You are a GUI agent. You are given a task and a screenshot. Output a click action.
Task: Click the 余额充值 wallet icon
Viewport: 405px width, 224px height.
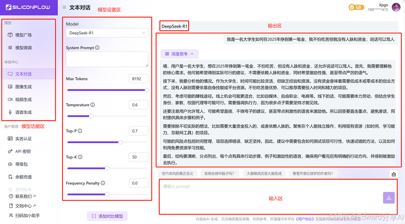[x=10, y=177]
